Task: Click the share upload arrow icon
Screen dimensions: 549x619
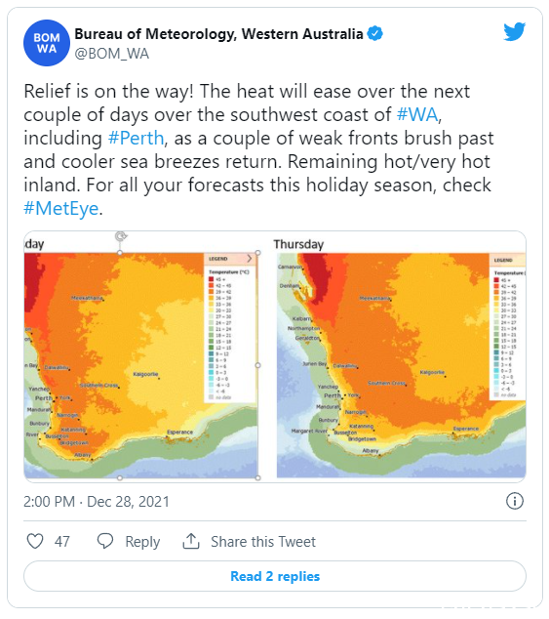Action: pyautogui.click(x=191, y=541)
